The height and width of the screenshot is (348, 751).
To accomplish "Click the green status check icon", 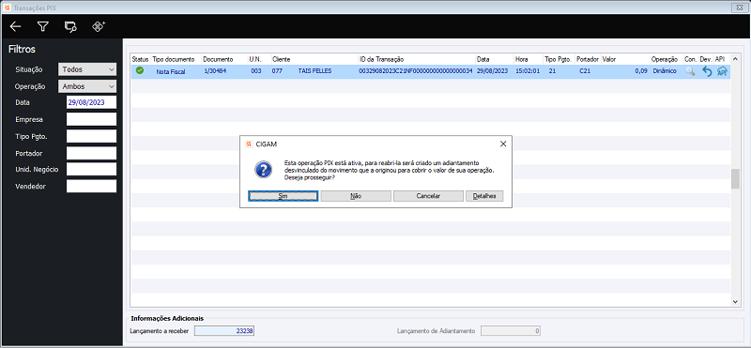I will point(140,71).
